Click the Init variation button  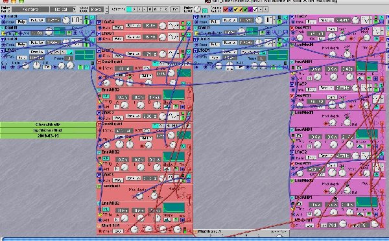tap(175, 10)
